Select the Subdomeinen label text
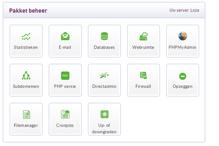The height and width of the screenshot is (146, 219). 26,86
